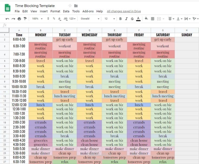Screen dimensions: 199x164
Task: Open the Add-ons menu
Action: (x=88, y=11)
